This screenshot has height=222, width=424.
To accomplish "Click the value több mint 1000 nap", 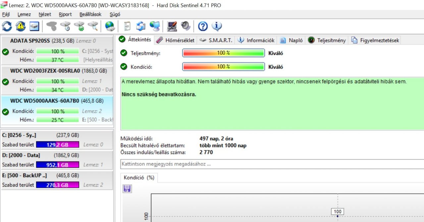I will pos(223,145).
